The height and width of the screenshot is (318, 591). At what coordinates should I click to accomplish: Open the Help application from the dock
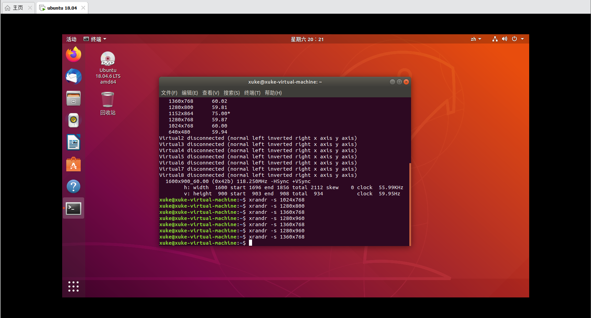tap(73, 186)
